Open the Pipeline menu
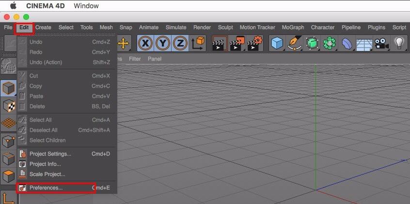Image resolution: width=410 pixels, height=204 pixels. pos(351,28)
